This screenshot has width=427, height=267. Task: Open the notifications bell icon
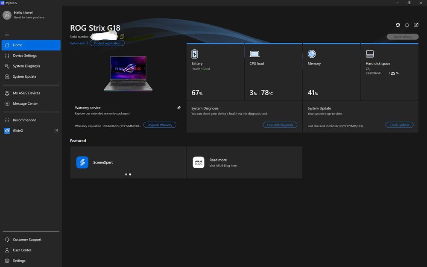coord(407,25)
